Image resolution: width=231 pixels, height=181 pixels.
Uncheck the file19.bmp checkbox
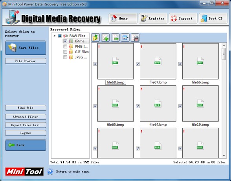point(180,106)
